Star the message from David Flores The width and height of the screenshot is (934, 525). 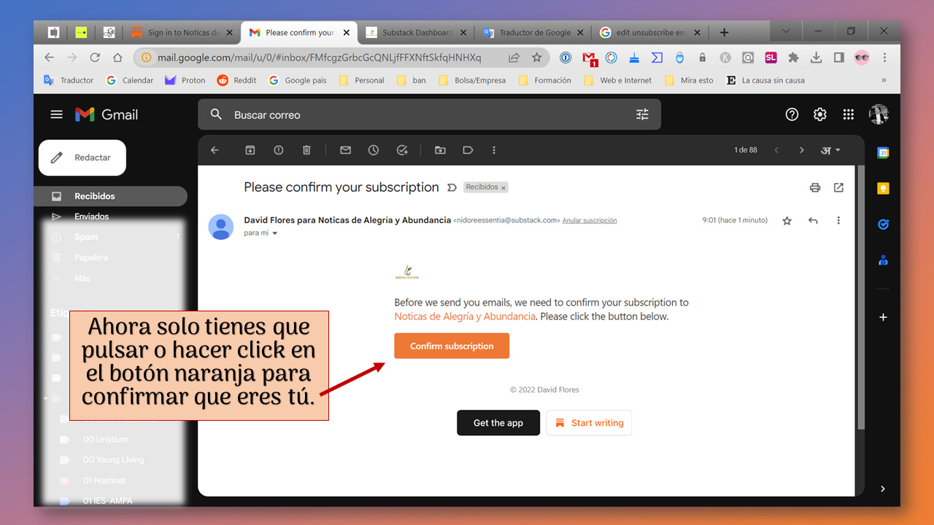(787, 221)
